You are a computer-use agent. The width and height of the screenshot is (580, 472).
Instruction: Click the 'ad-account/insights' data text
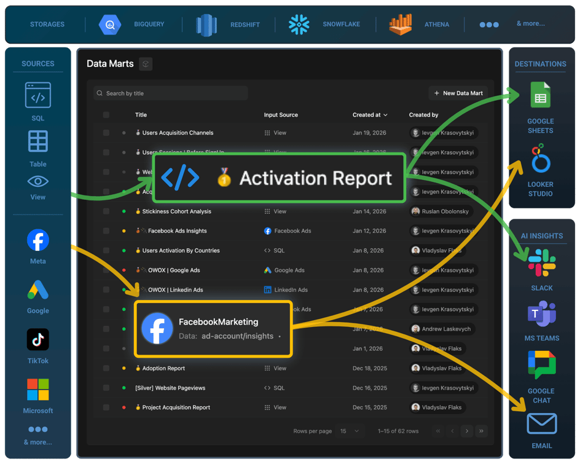click(x=238, y=336)
